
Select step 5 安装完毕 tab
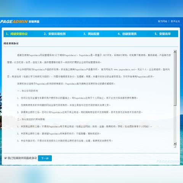point(162,34)
